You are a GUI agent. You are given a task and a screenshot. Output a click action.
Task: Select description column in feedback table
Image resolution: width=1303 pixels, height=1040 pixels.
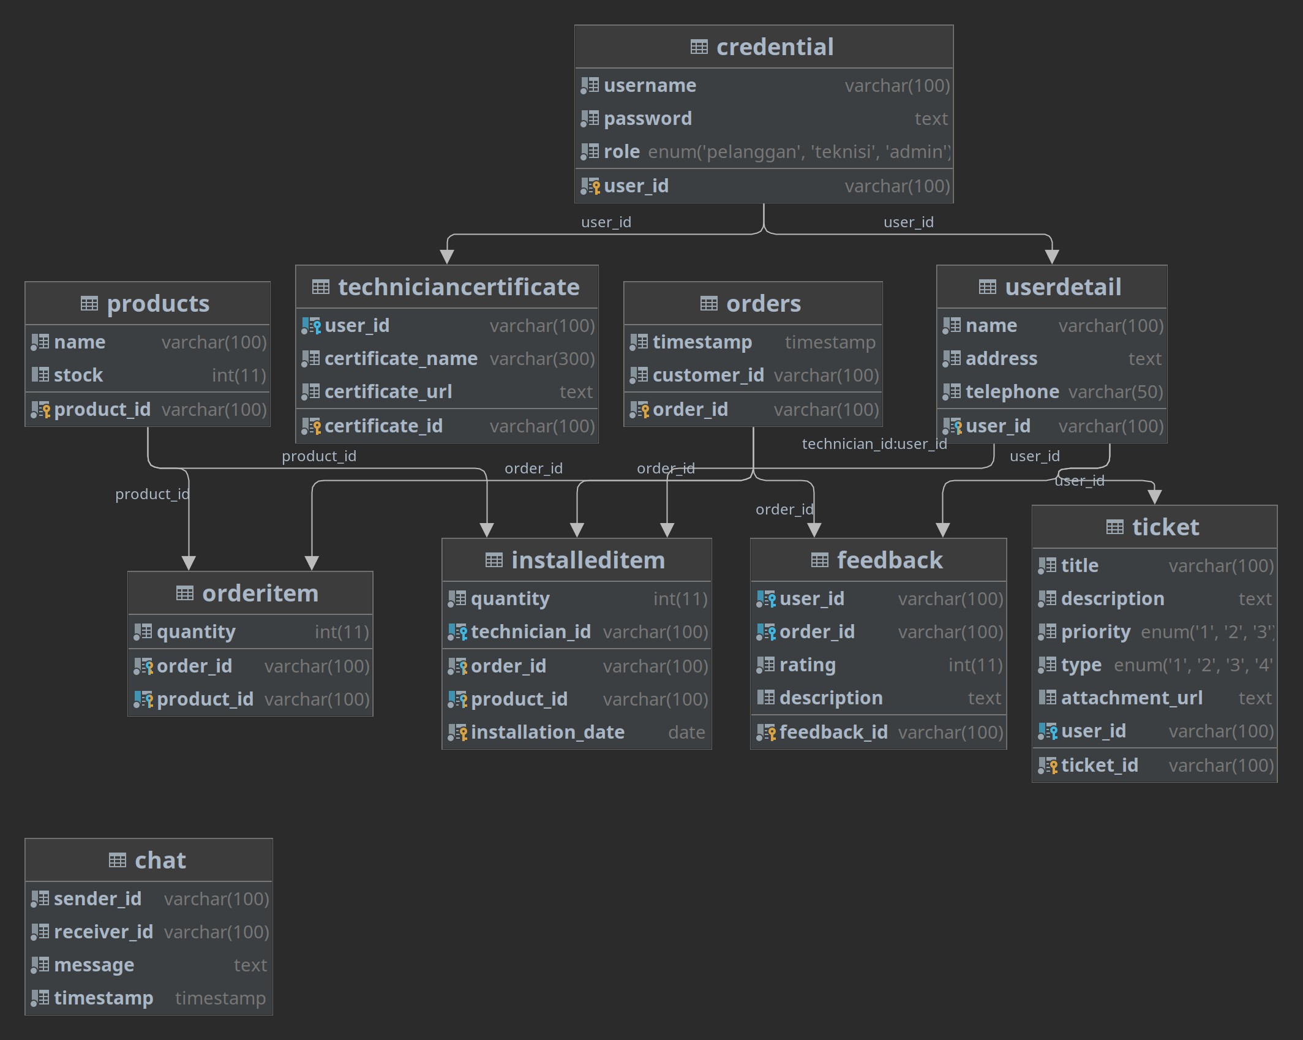click(879, 698)
